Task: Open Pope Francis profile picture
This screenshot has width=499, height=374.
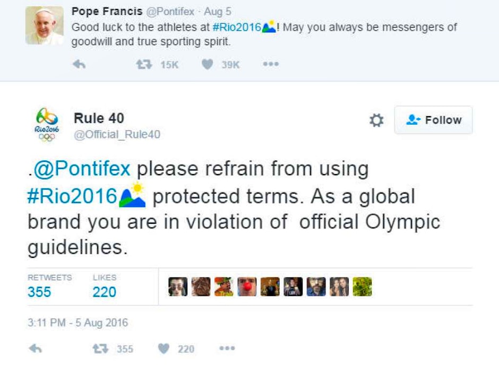Action: click(x=44, y=25)
